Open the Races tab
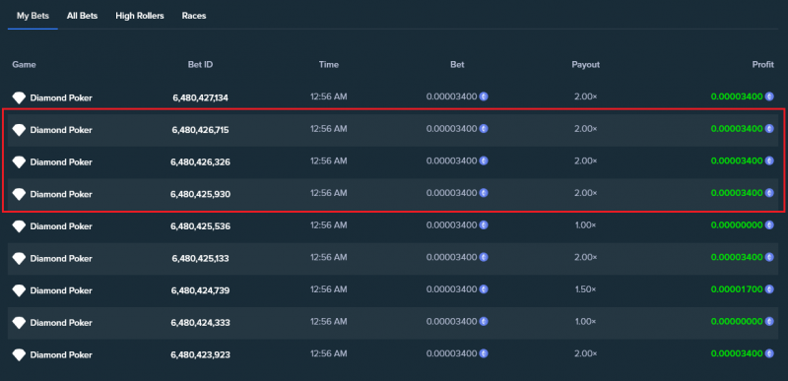This screenshot has width=788, height=381. 194,16
